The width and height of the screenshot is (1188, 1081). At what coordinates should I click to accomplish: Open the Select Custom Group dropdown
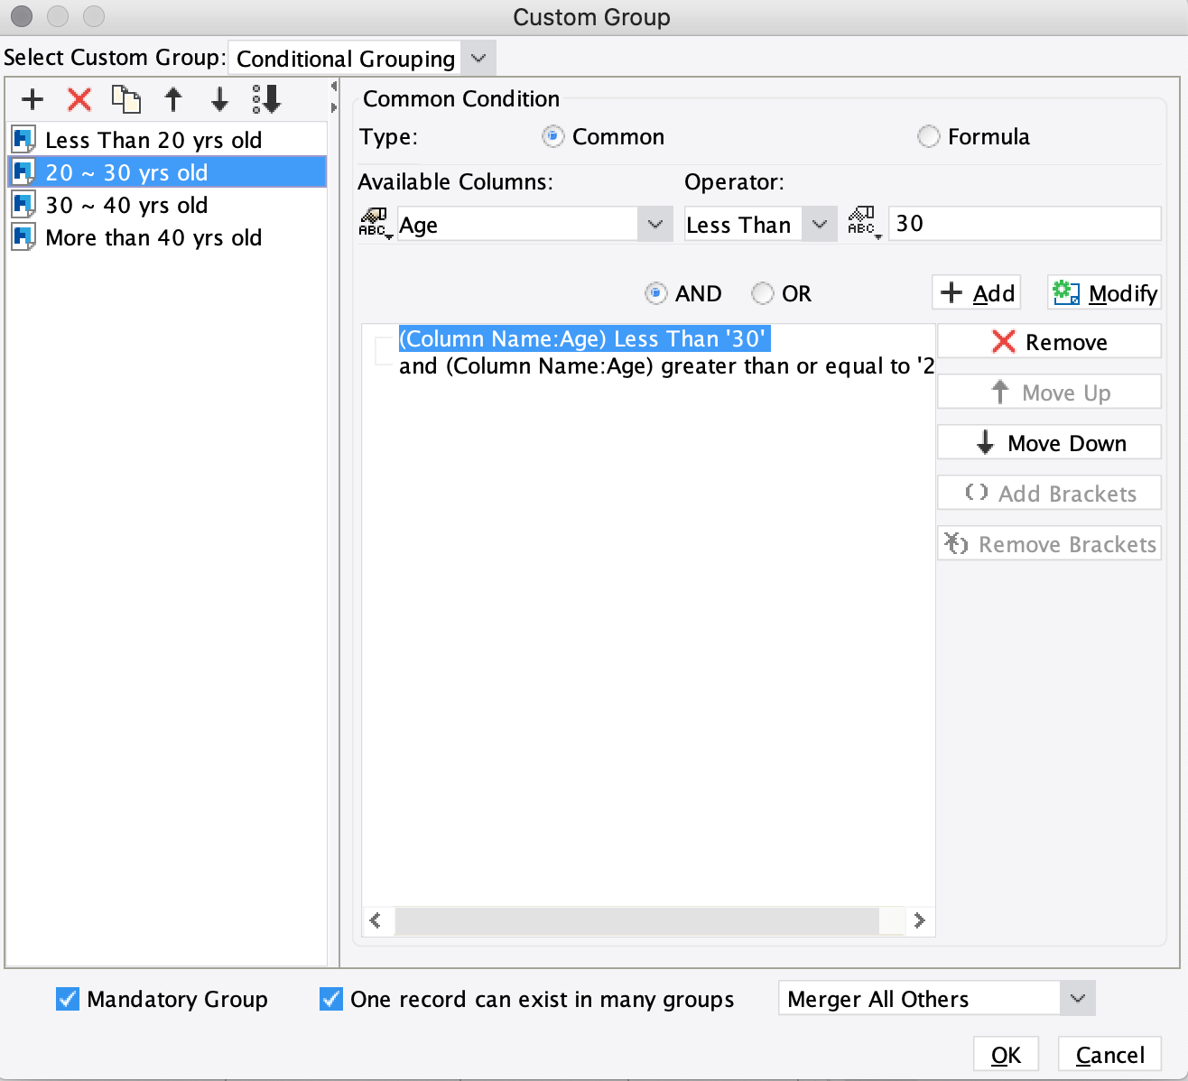[x=478, y=57]
